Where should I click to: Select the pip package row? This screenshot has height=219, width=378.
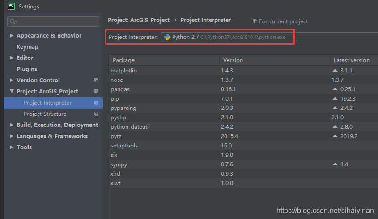[x=243, y=98]
